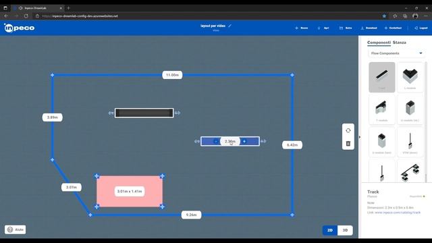Click the top-left room corner handle
This screenshot has width=432, height=243.
53,75
